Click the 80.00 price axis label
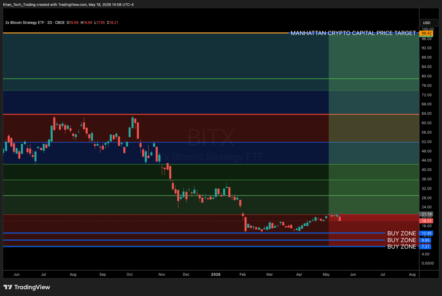The width and height of the screenshot is (442, 296). 427,76
